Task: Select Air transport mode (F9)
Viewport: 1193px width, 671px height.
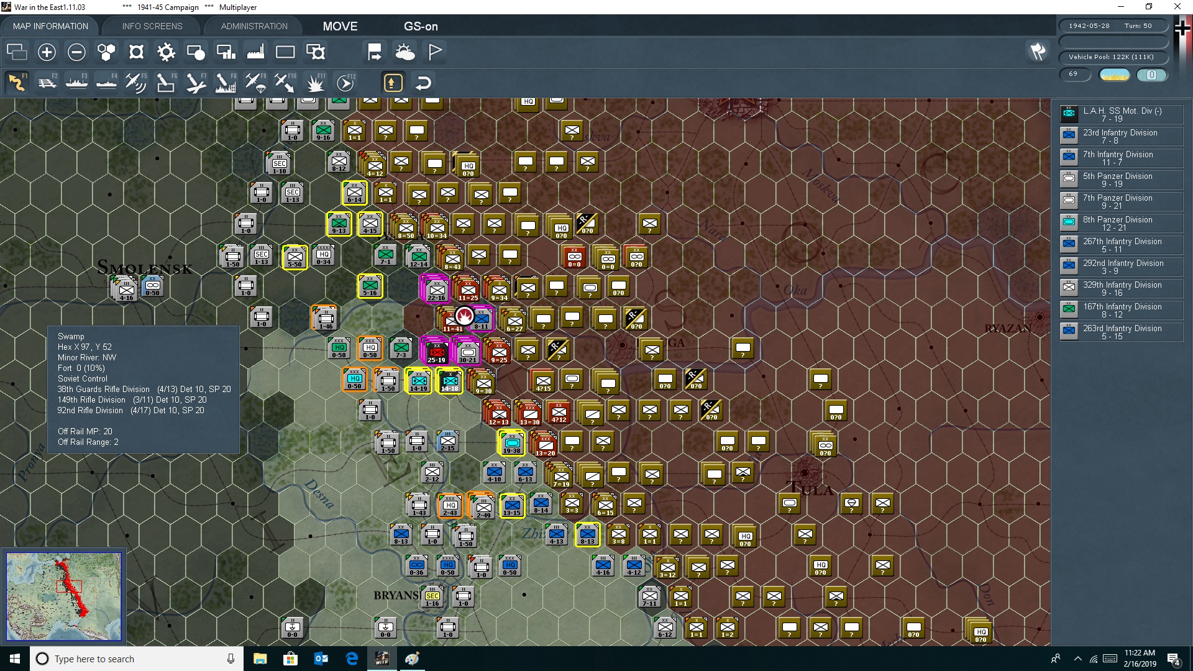Action: 255,83
